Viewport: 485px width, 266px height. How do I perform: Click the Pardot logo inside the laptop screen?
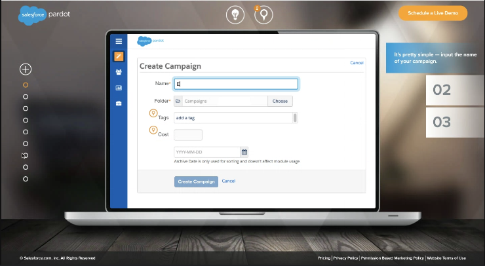[150, 41]
